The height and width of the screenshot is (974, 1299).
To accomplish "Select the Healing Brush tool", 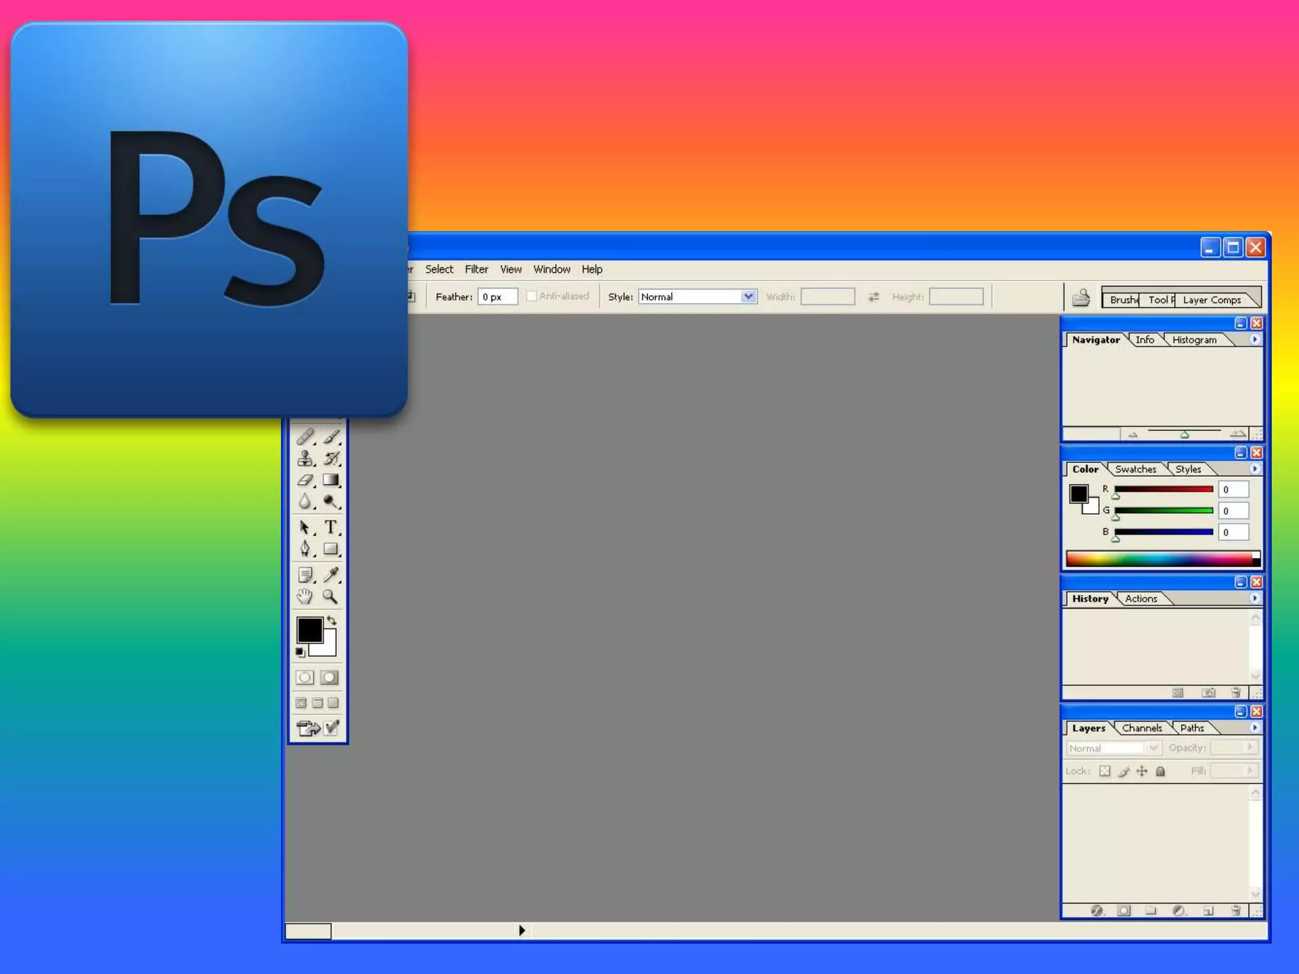I will pyautogui.click(x=305, y=437).
